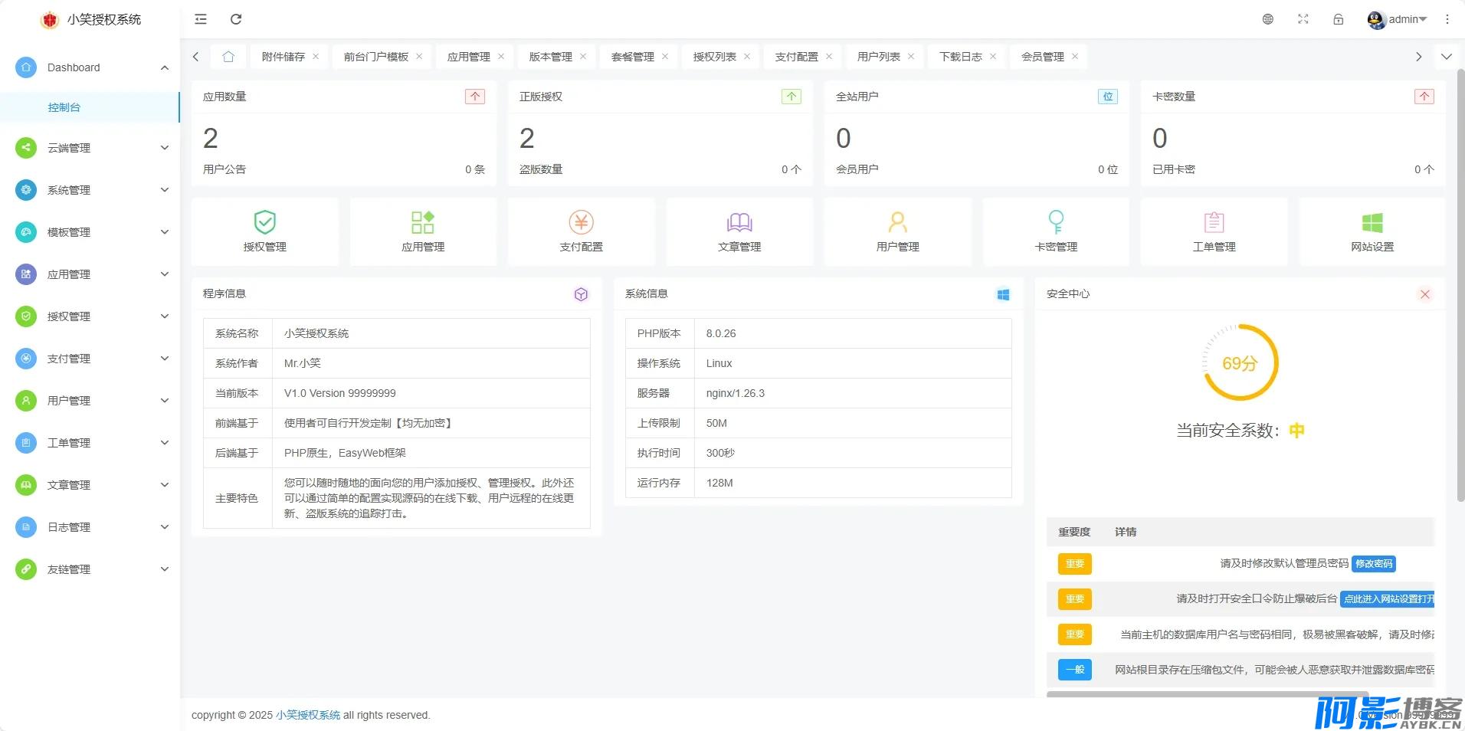Open the 卡密管理 key icon shortcut

click(1056, 222)
